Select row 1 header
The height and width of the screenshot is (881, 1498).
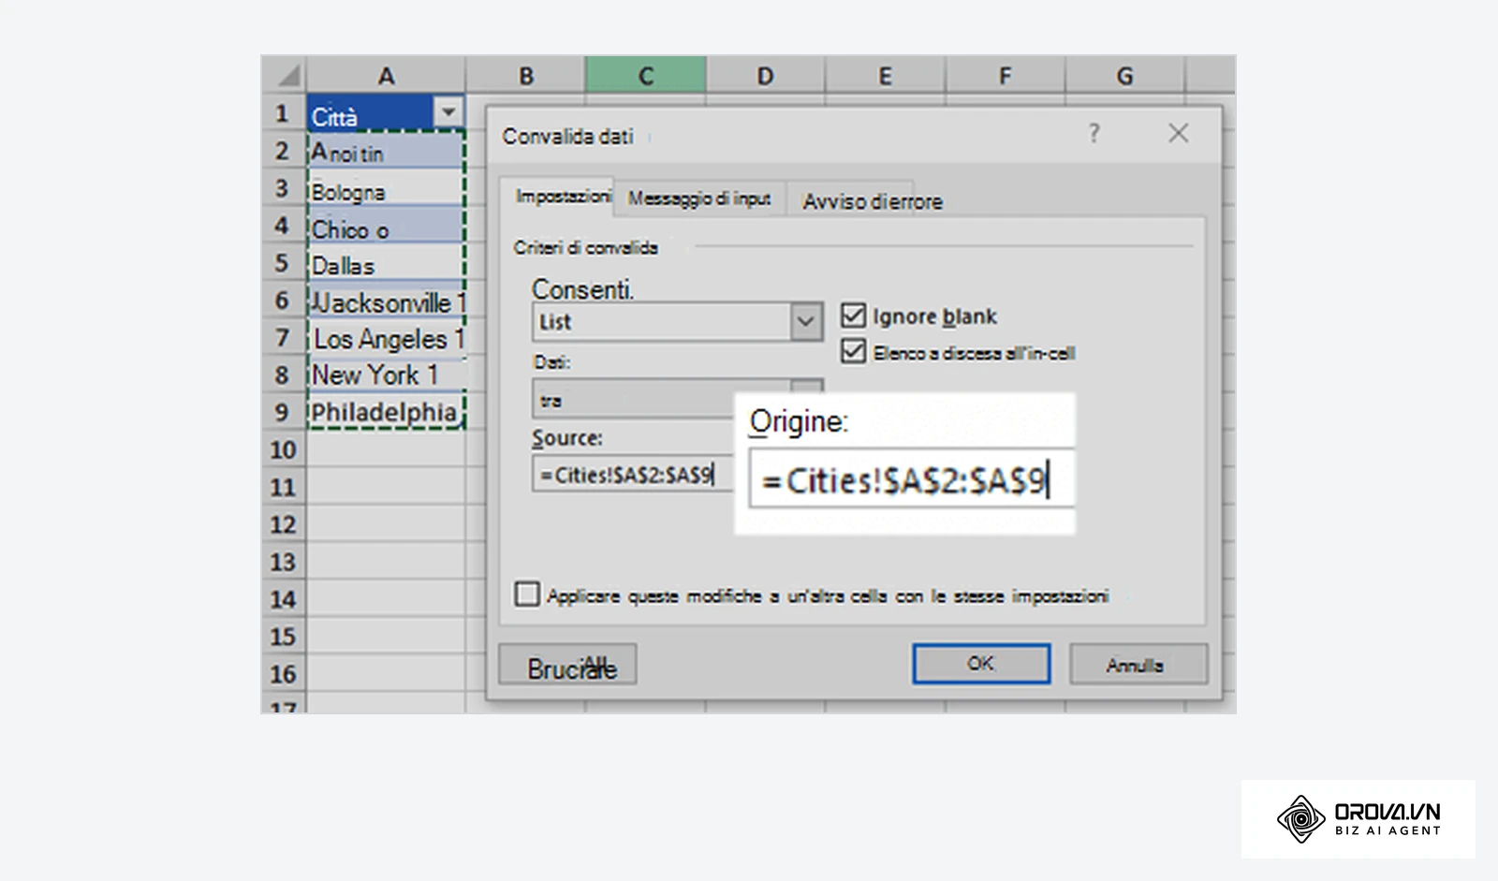click(x=284, y=113)
